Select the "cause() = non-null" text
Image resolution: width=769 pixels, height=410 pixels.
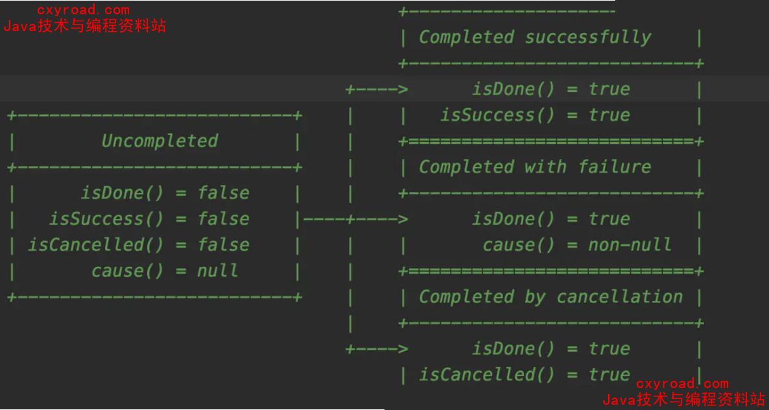pos(577,245)
